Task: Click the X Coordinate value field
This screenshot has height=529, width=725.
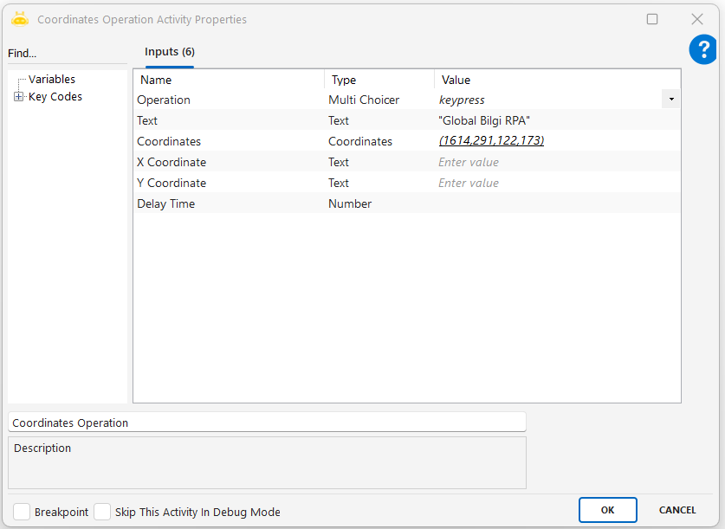Action: point(554,162)
